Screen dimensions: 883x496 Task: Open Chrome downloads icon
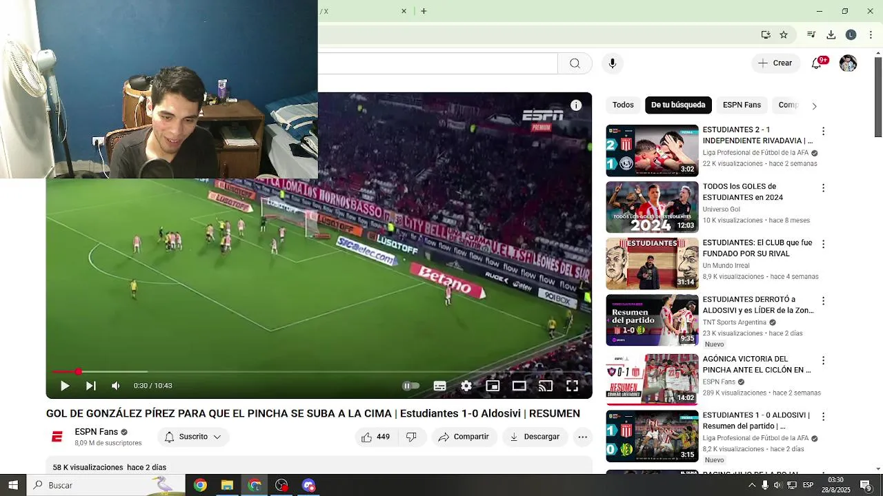pos(831,34)
